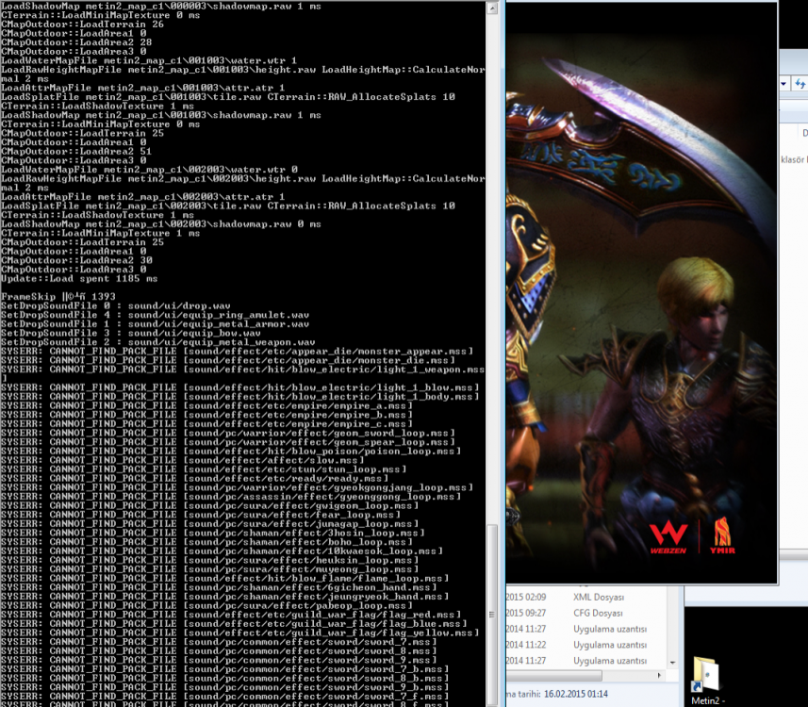Select the Uygulama uzantısı row dated 11:22
This screenshot has width=808, height=707.
click(585, 645)
